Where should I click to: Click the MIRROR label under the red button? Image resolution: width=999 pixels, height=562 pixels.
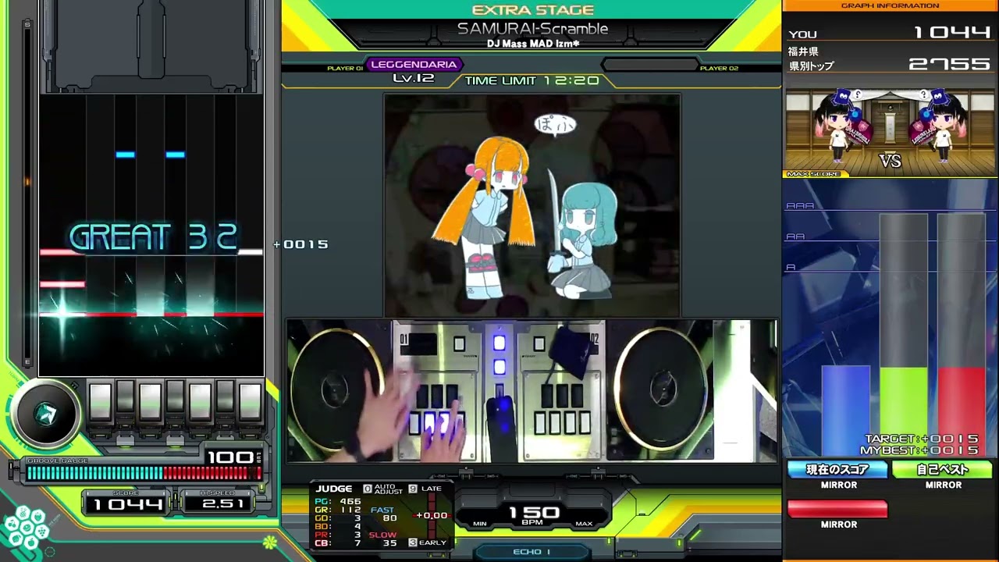[x=839, y=525]
